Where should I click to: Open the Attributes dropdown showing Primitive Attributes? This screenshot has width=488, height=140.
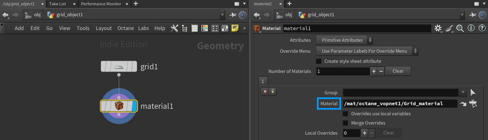click(x=344, y=40)
